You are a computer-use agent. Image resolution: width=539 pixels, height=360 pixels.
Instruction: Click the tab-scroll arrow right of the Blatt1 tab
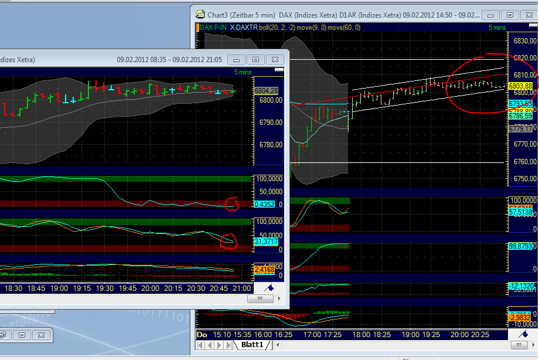[x=278, y=345]
